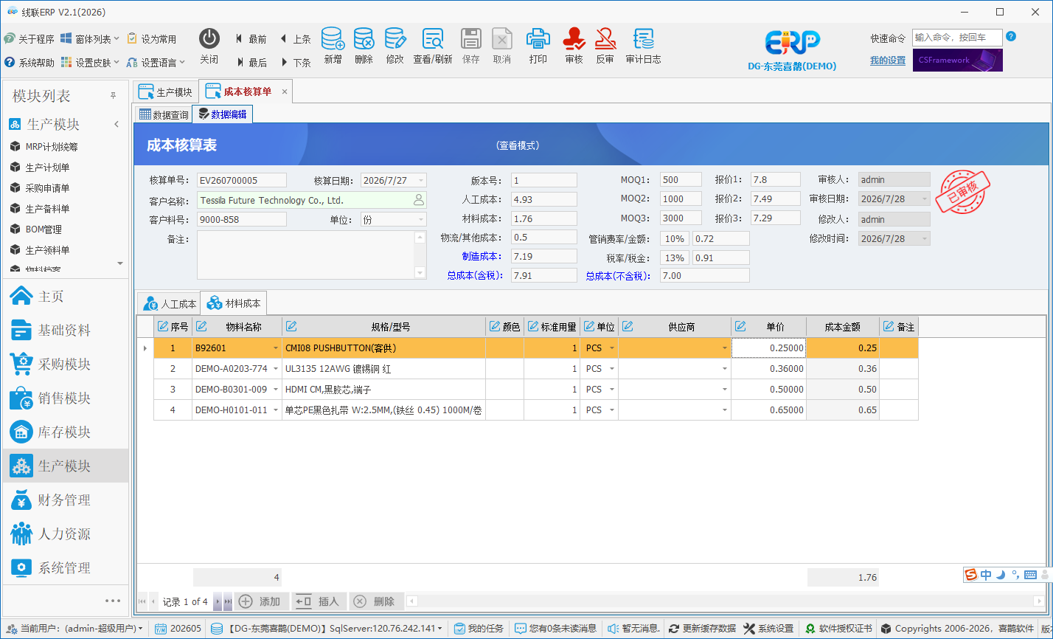The width and height of the screenshot is (1053, 639).
Task: Switch to the 人工成本 tab
Action: click(x=170, y=303)
